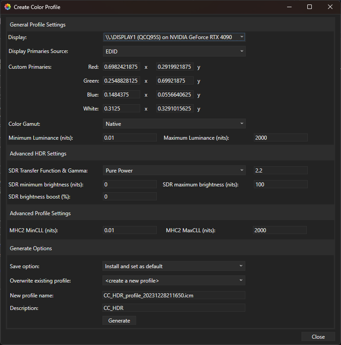Image resolution: width=341 pixels, height=345 pixels.
Task: Open the Display Primaries Source dropdown
Action: 174,51
